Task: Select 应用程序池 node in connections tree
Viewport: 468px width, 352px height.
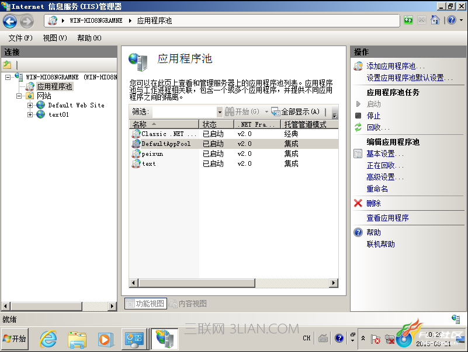Action: [x=54, y=86]
